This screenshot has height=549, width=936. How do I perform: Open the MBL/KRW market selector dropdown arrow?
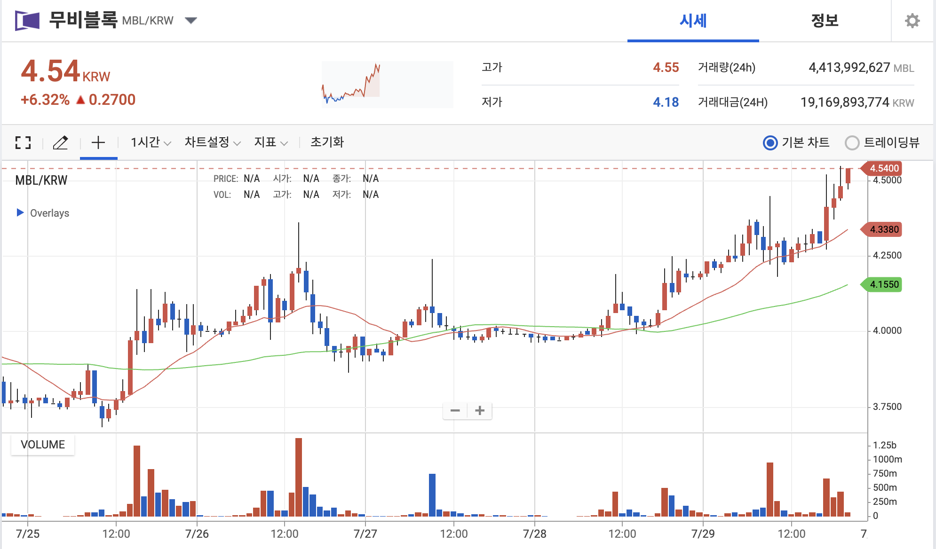tap(190, 21)
